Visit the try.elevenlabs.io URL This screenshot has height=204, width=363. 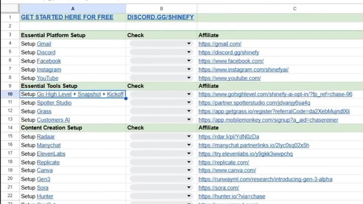tap(246, 154)
